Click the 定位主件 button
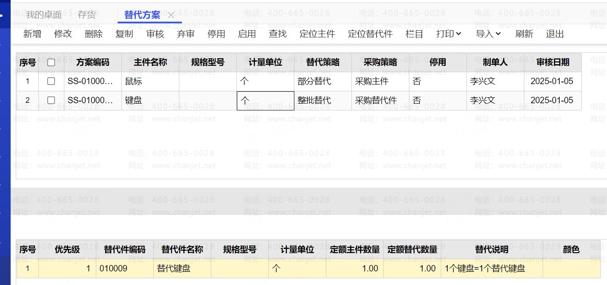Viewport: 607px width, 285px height. pyautogui.click(x=317, y=34)
